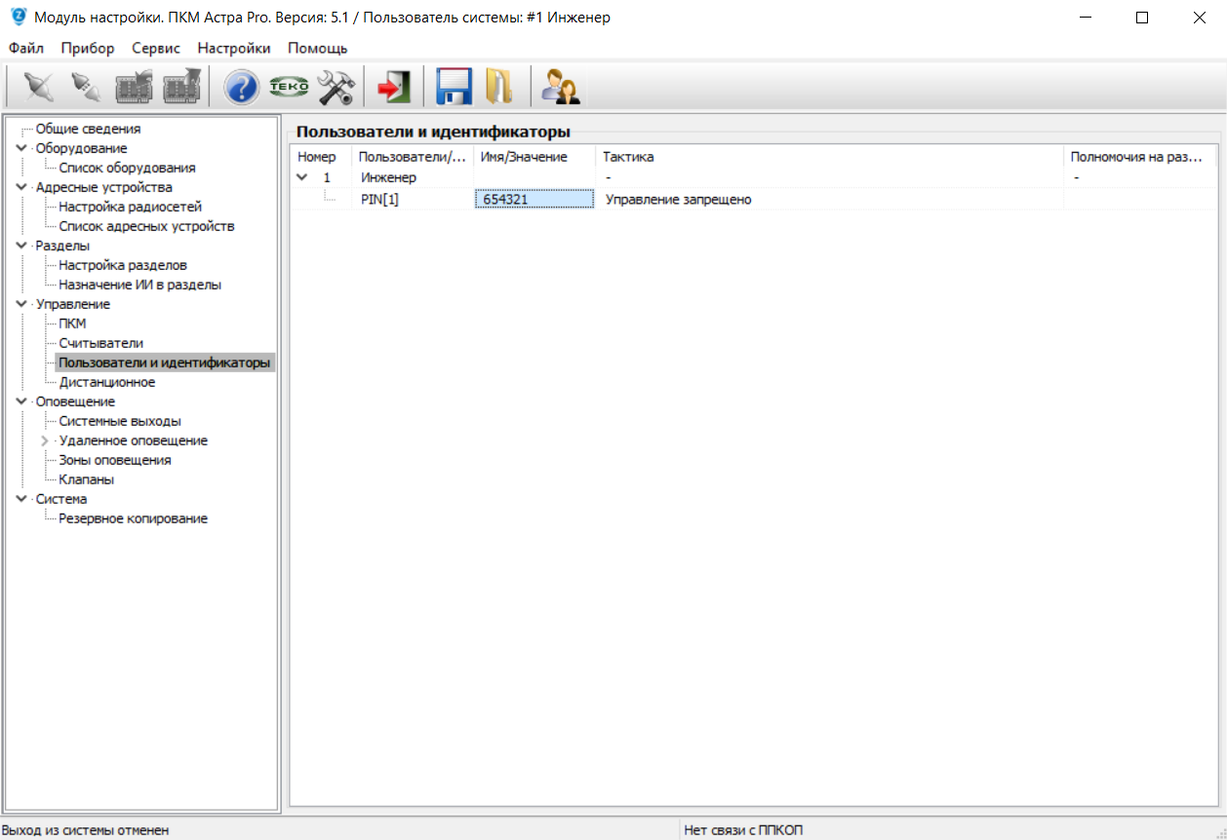
Task: Click the exit door icon with red arrow
Action: coord(393,88)
